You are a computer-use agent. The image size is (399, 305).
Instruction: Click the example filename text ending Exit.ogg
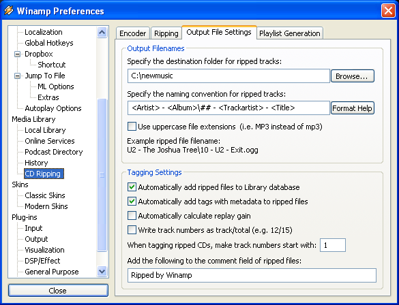click(x=192, y=150)
